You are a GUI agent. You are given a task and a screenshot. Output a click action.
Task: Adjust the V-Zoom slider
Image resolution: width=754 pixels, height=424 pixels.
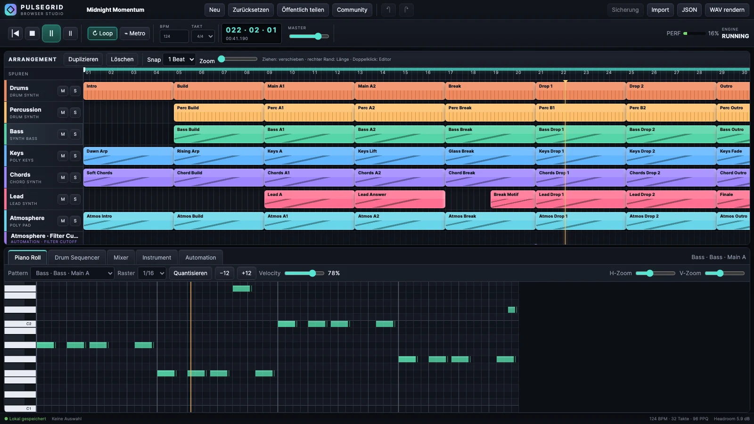[724, 273]
